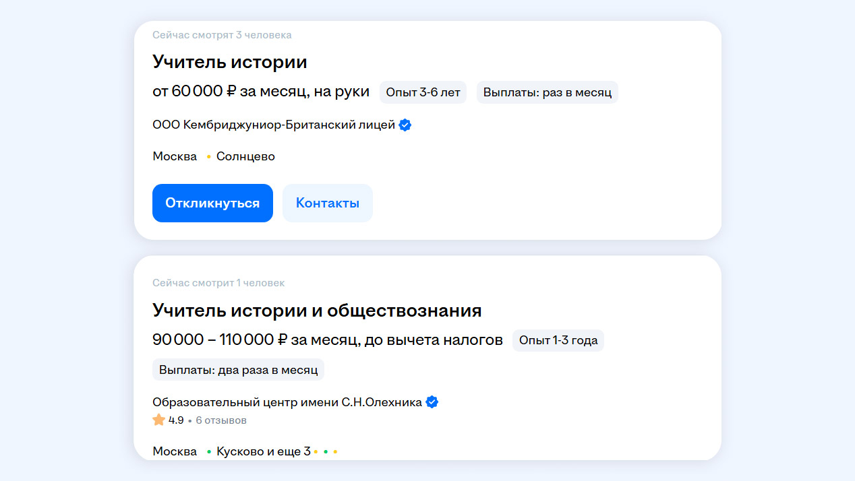Click the Выплаты: раз в месяц tag

[547, 92]
